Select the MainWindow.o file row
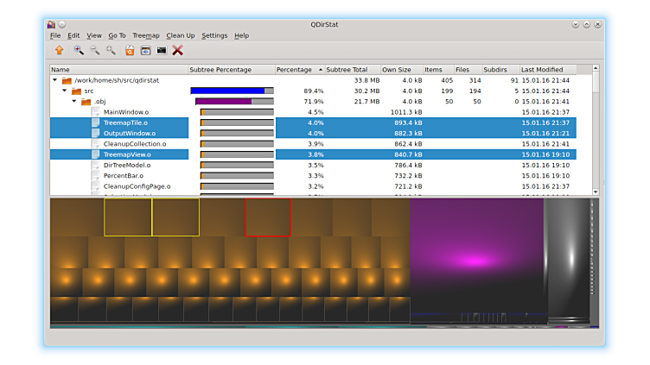This screenshot has width=650, height=365. click(125, 112)
